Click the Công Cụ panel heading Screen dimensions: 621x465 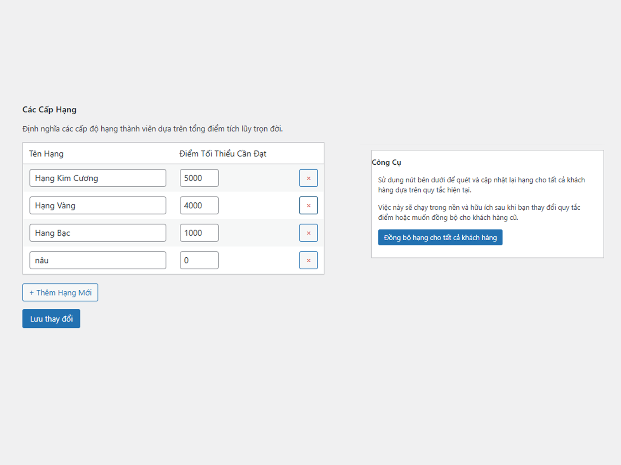click(386, 162)
